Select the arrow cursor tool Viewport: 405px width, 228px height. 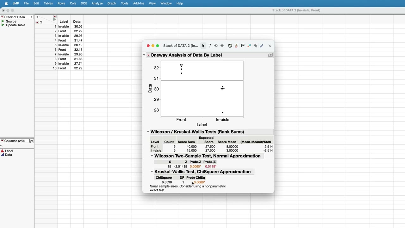click(x=203, y=46)
